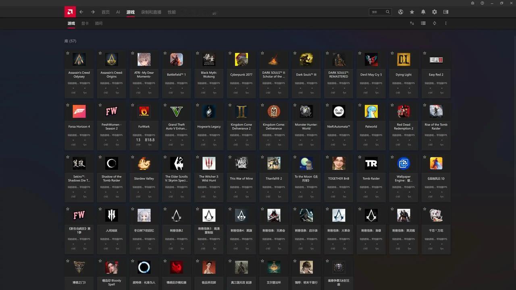Image resolution: width=516 pixels, height=290 pixels.
Task: Click the AMD logo icon
Action: pos(70,12)
